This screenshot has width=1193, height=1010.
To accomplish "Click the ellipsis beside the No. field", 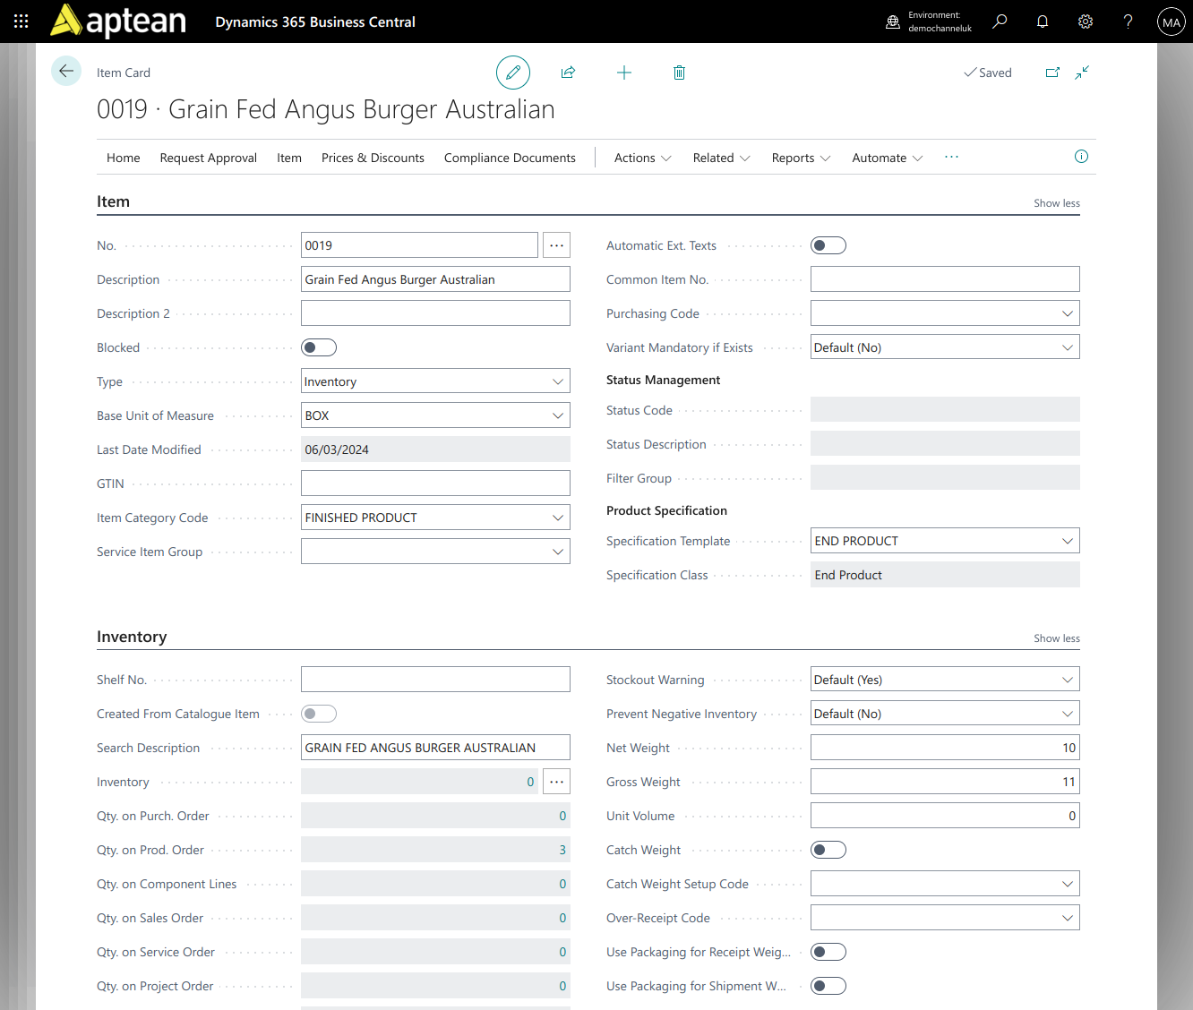I will pyautogui.click(x=556, y=245).
